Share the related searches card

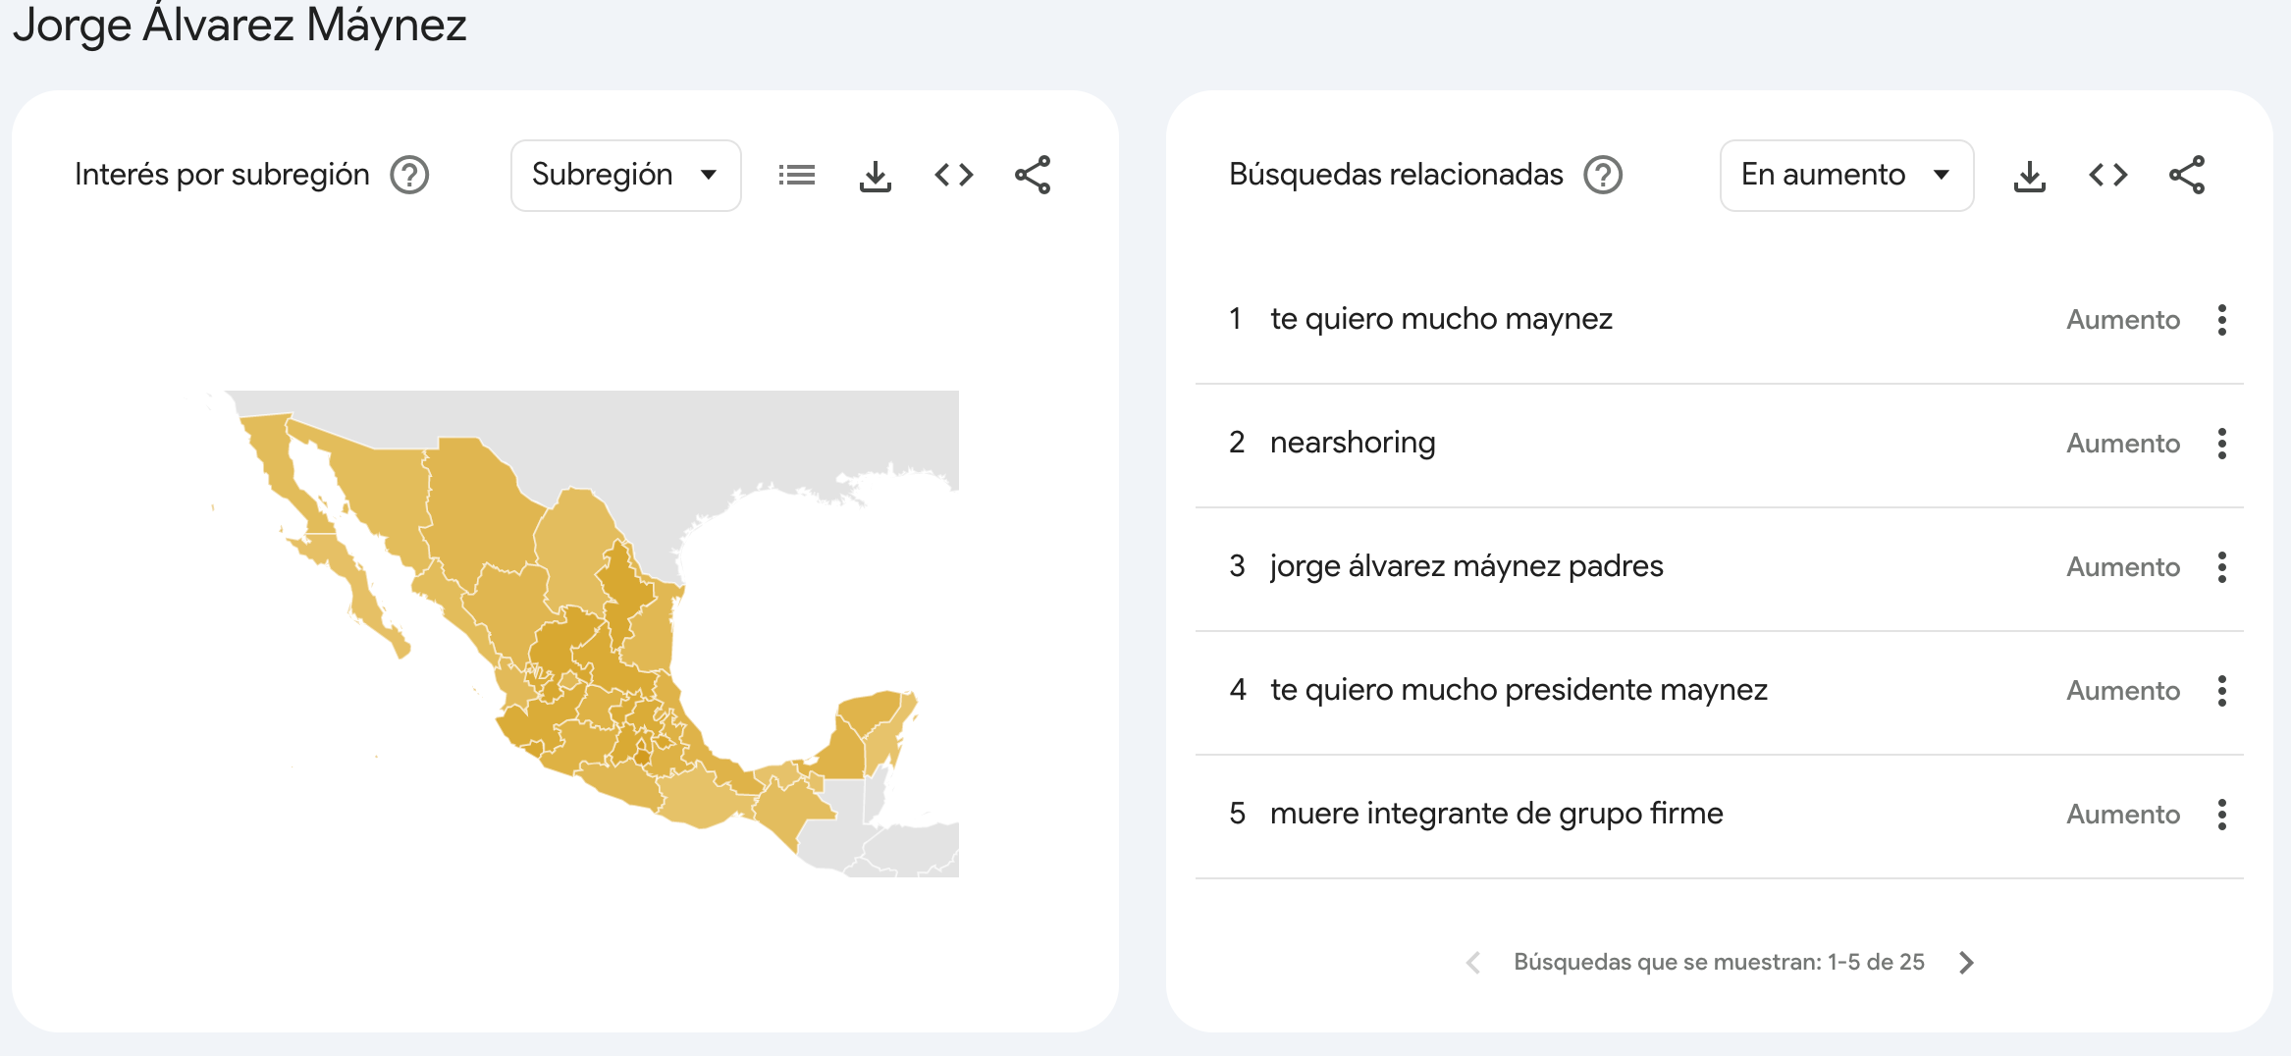(2186, 176)
